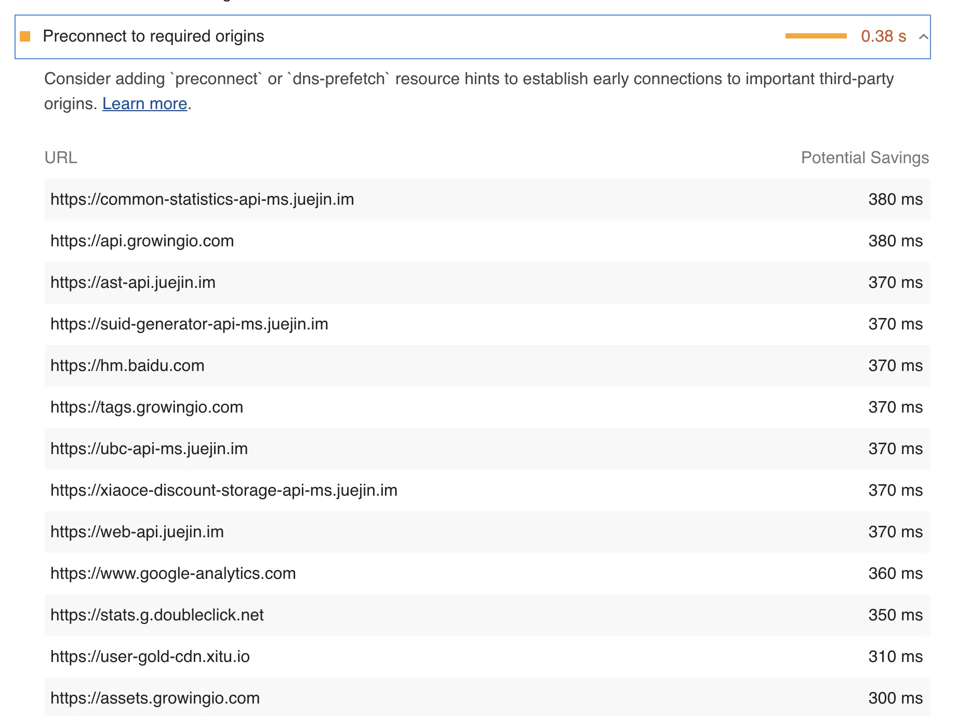958x716 pixels.
Task: Click the orange savings bar
Action: click(816, 36)
